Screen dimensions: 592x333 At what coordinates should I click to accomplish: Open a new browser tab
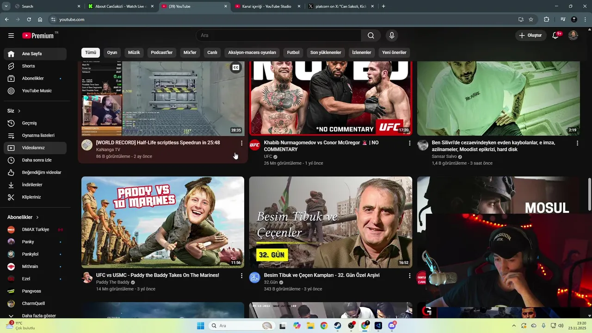[383, 6]
